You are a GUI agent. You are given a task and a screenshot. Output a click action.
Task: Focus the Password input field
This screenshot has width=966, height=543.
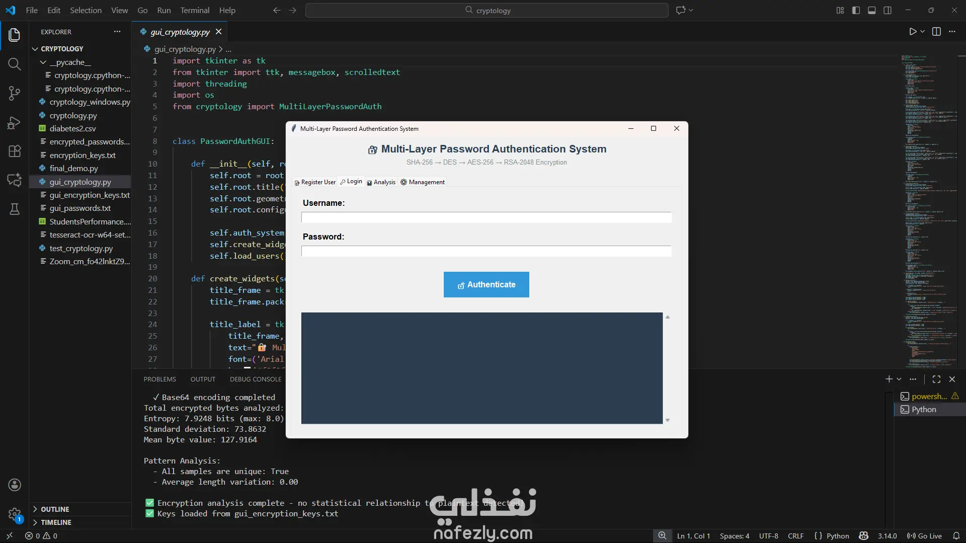487,251
